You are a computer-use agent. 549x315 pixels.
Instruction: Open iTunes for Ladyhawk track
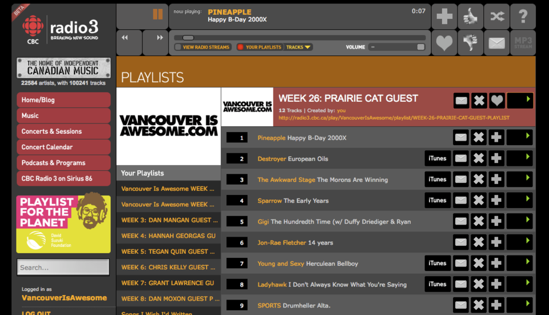point(437,284)
